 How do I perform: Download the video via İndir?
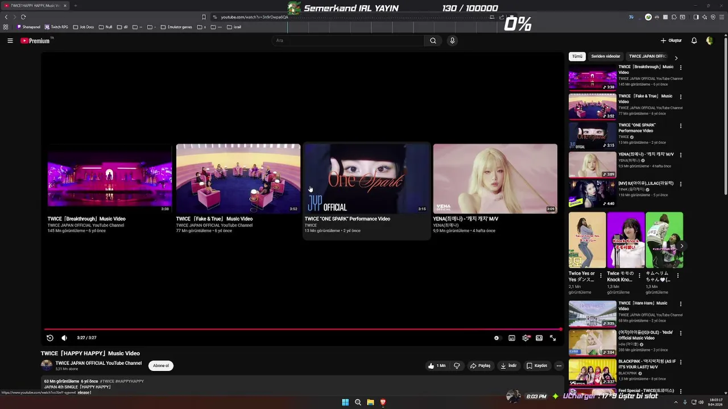pyautogui.click(x=508, y=366)
